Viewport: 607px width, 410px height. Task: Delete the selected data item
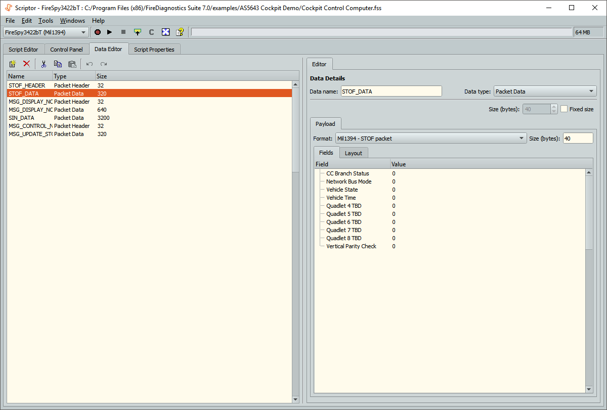[x=26, y=64]
